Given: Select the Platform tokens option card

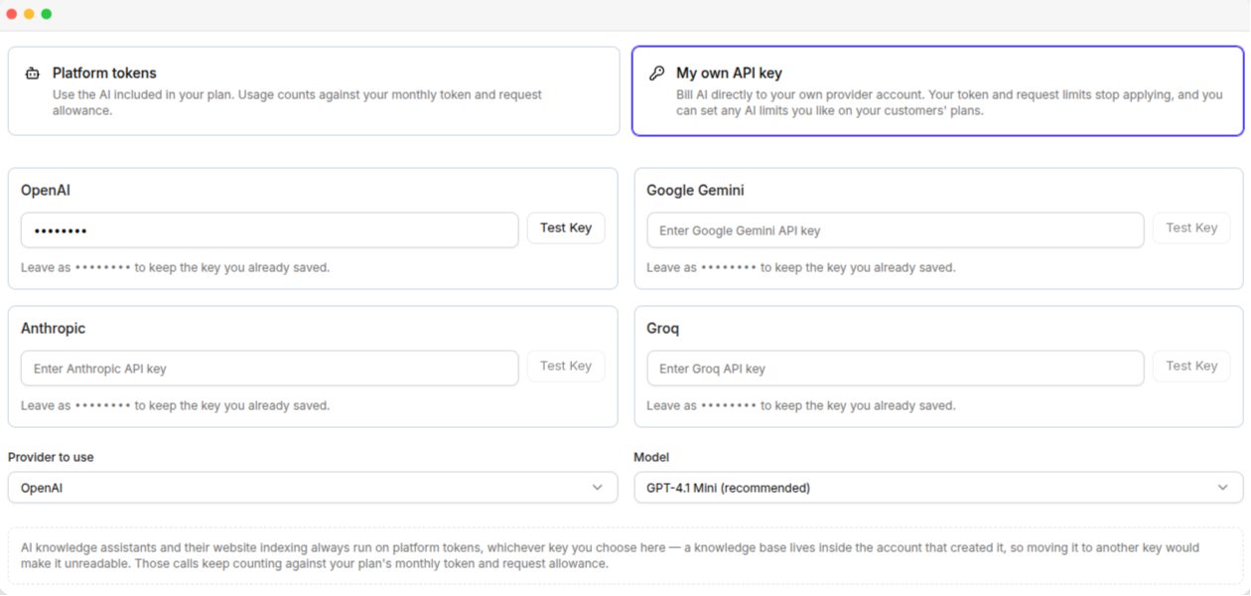Looking at the screenshot, I should point(314,90).
